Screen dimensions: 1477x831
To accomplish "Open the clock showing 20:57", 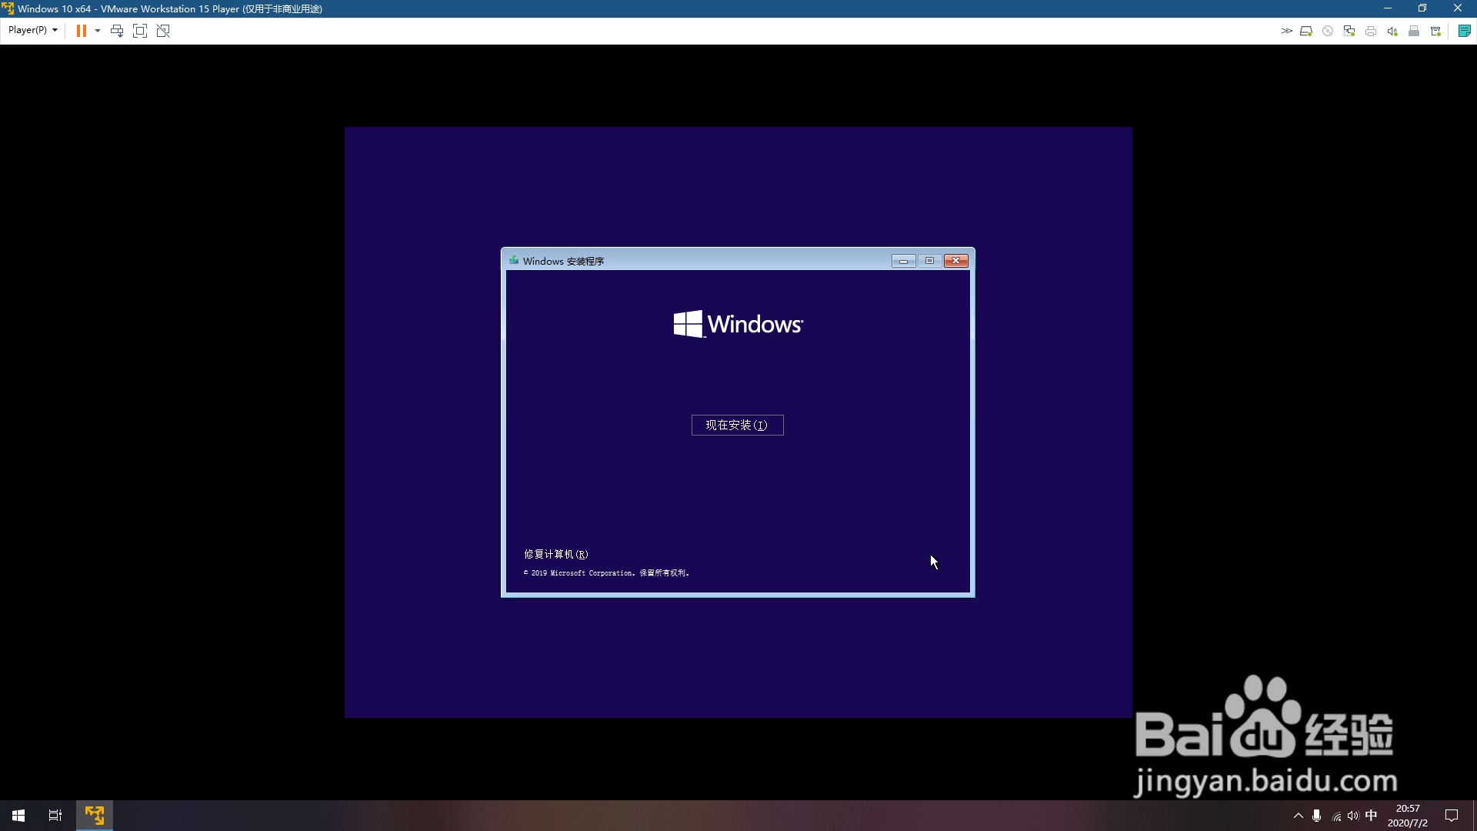I will pos(1408,816).
